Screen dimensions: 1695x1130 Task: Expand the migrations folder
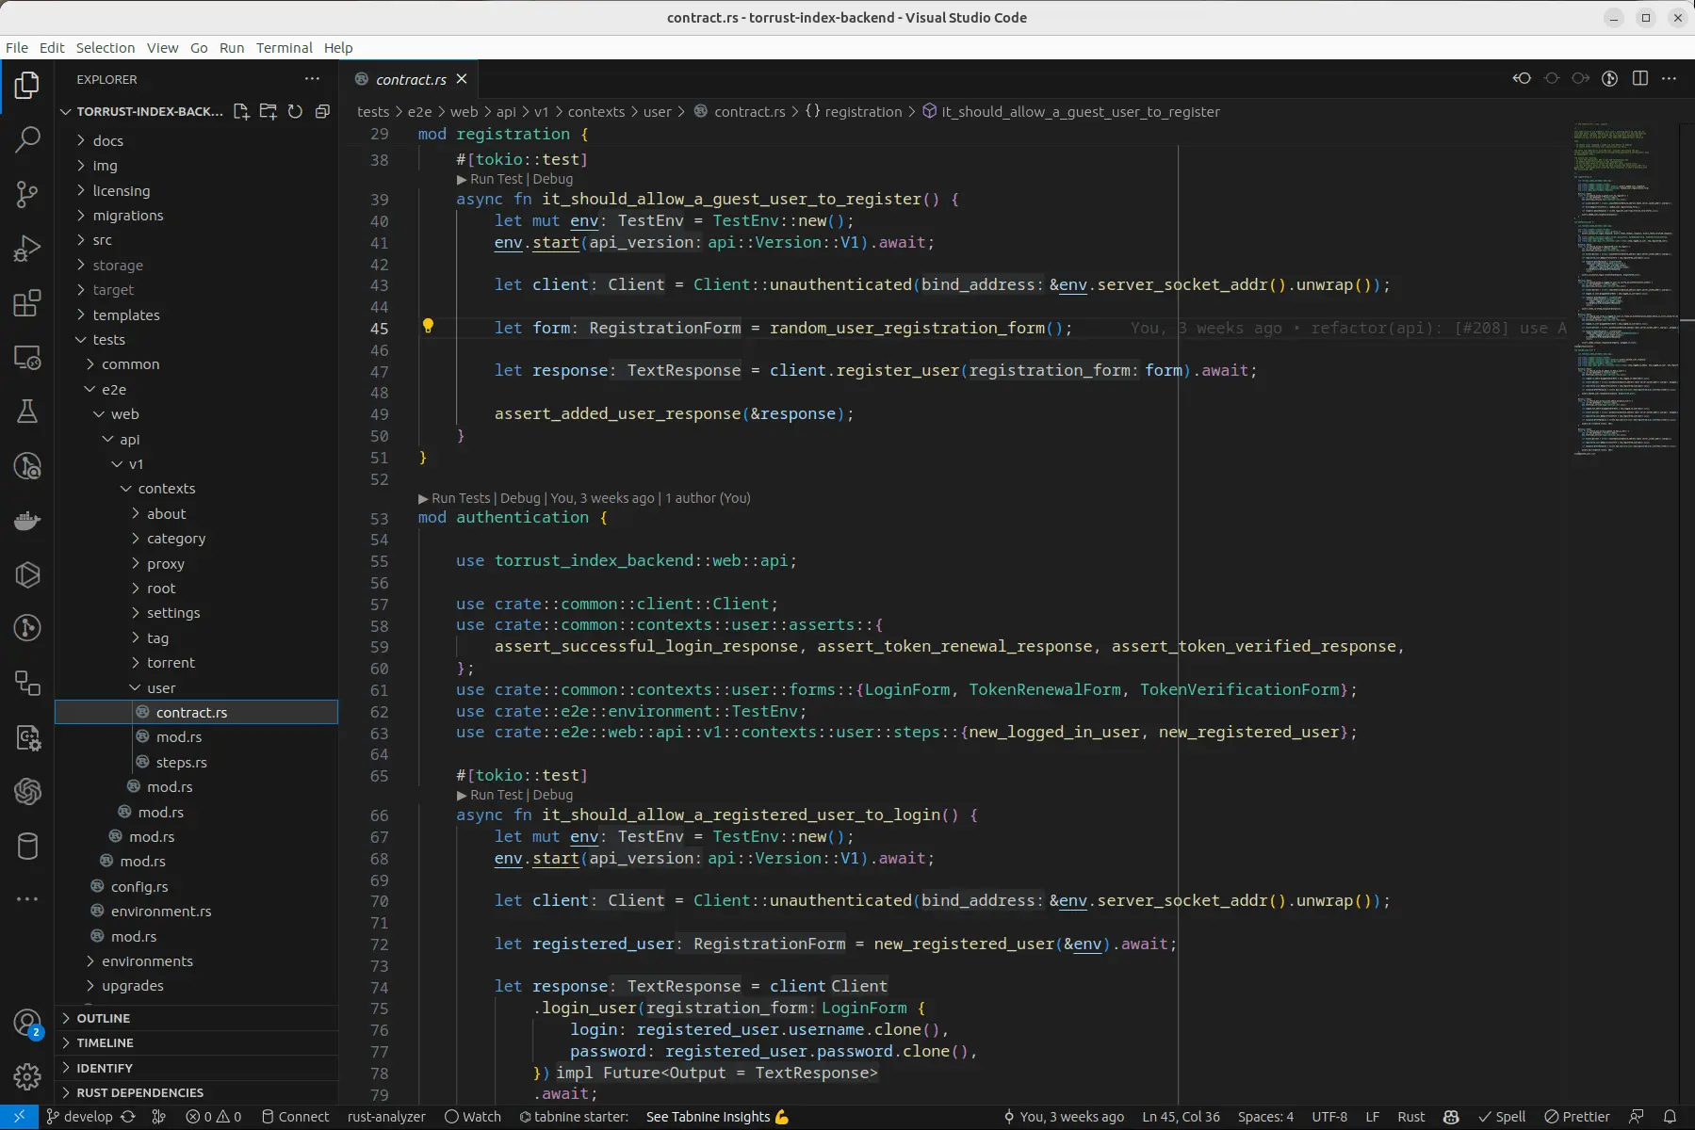click(x=127, y=216)
